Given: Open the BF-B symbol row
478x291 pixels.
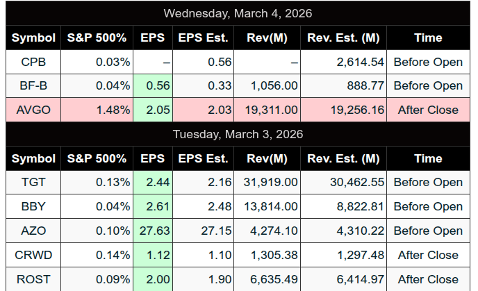Looking at the screenshot, I should pyautogui.click(x=33, y=86).
